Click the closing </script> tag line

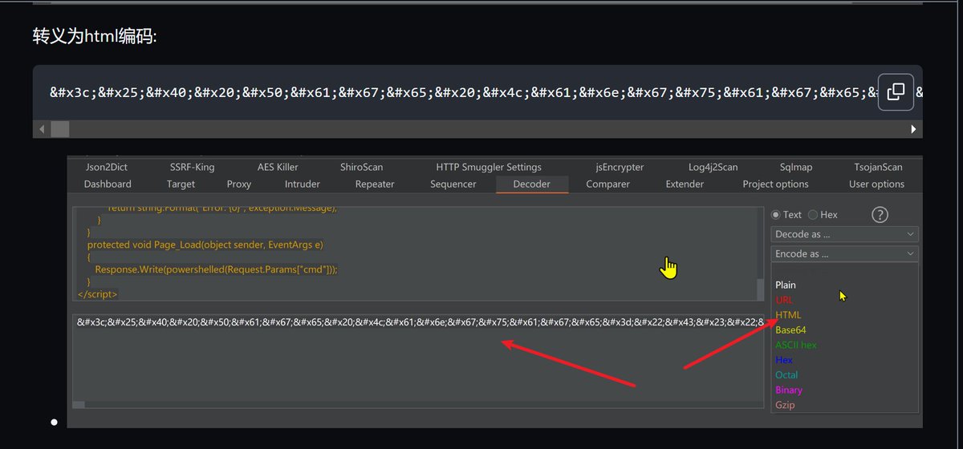(97, 294)
